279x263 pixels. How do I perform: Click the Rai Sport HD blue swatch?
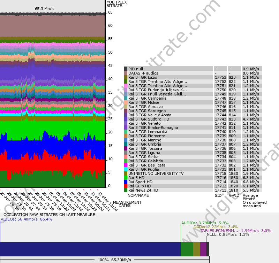(126, 182)
